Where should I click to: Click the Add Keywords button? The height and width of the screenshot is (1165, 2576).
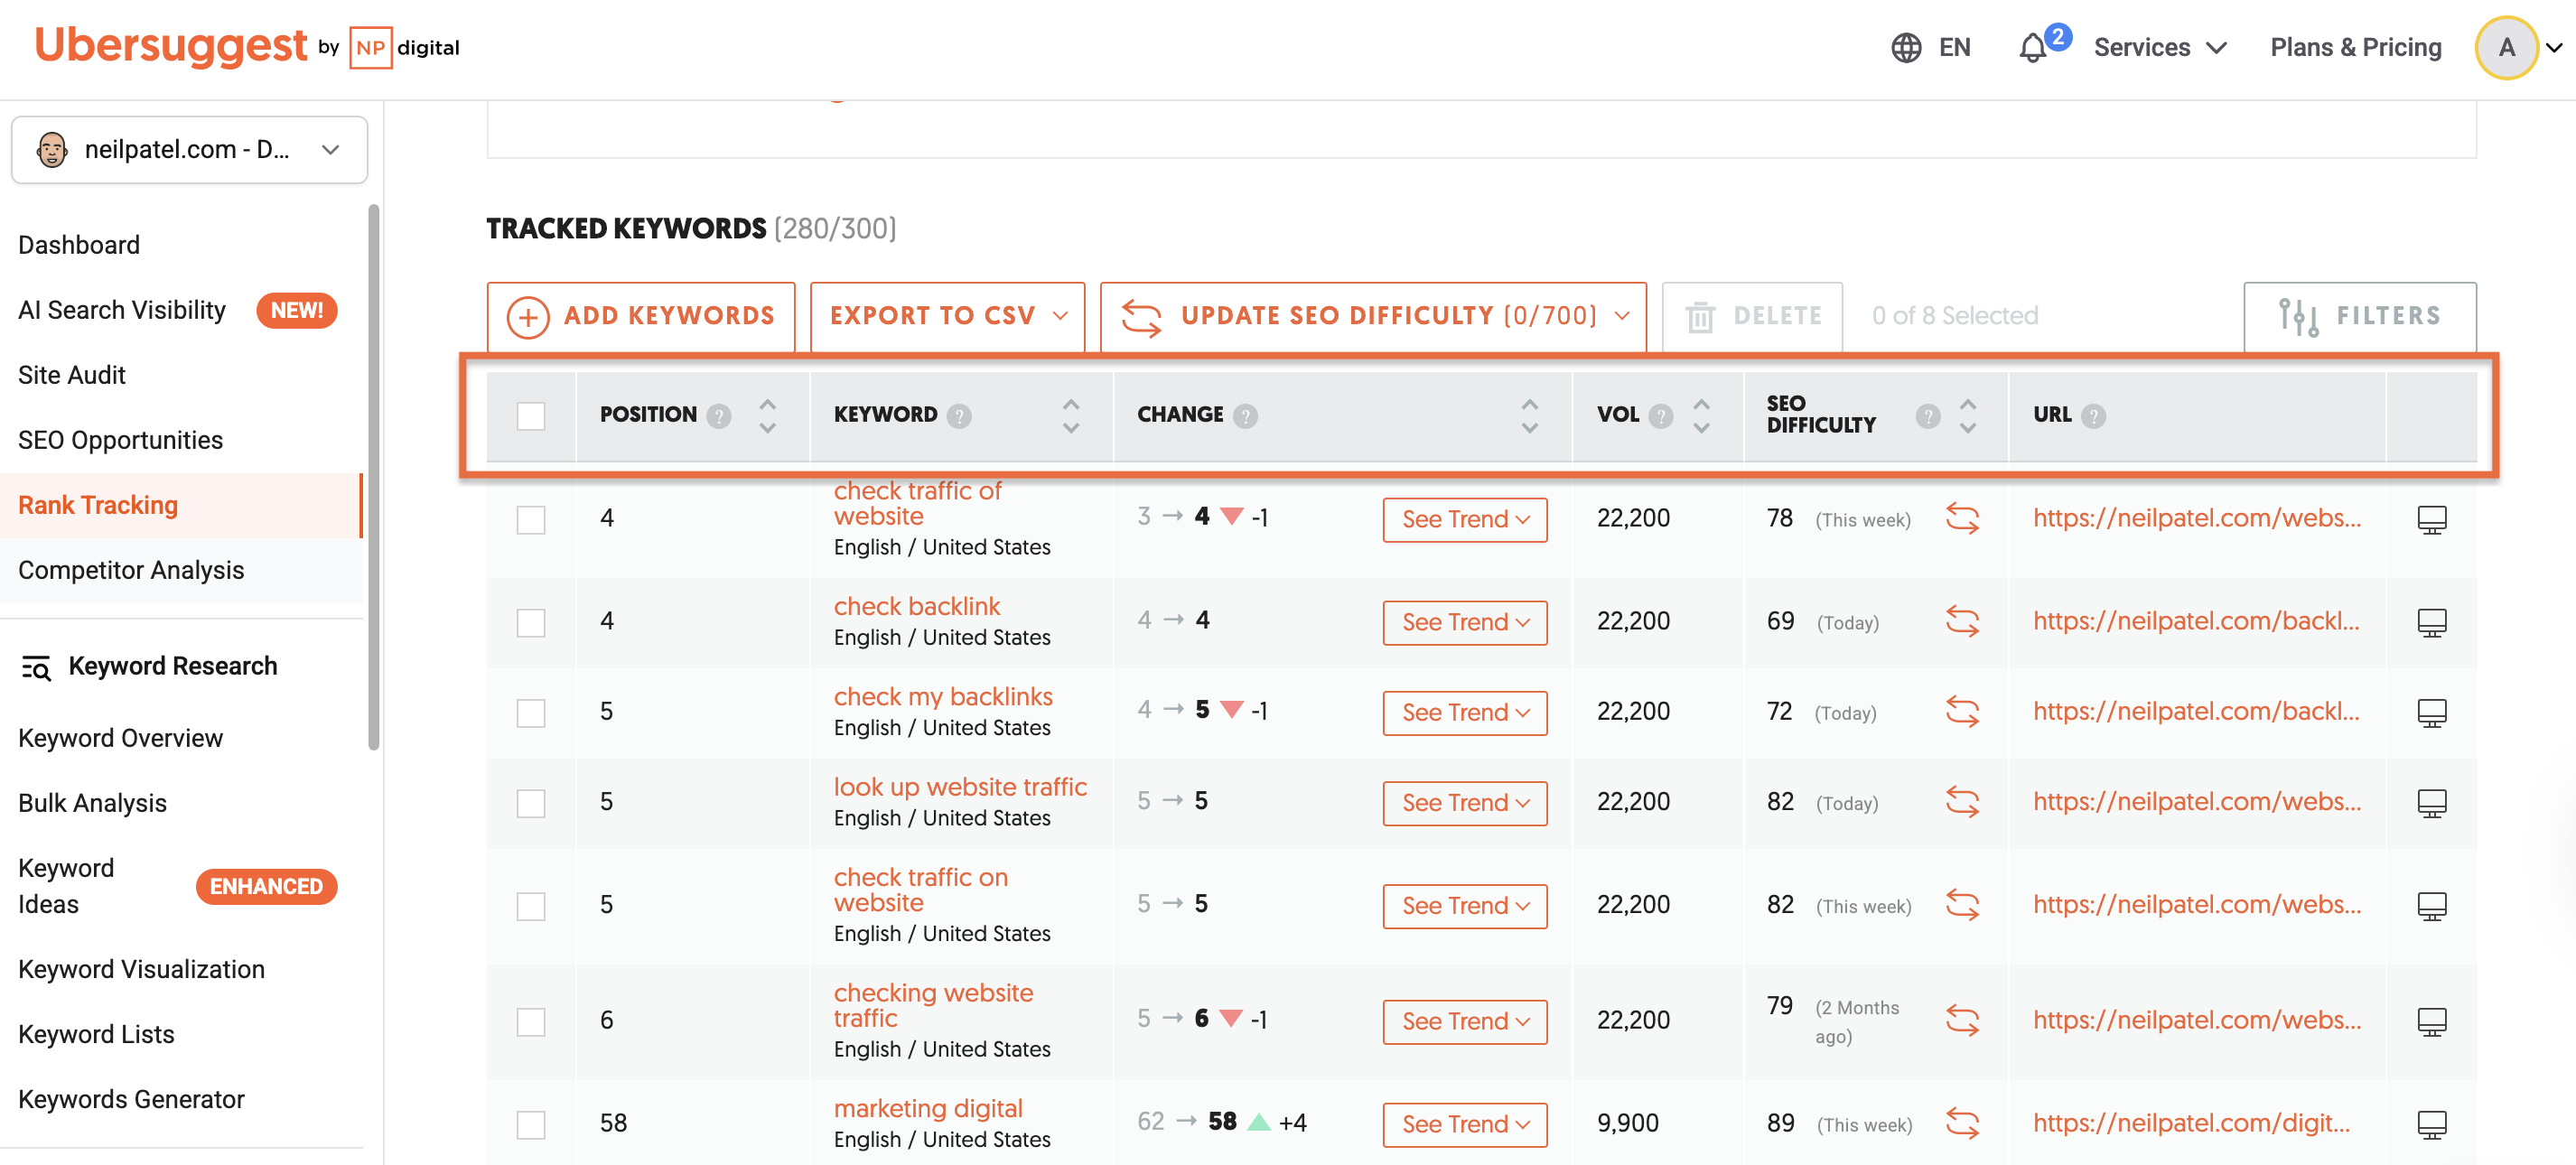pyautogui.click(x=641, y=316)
